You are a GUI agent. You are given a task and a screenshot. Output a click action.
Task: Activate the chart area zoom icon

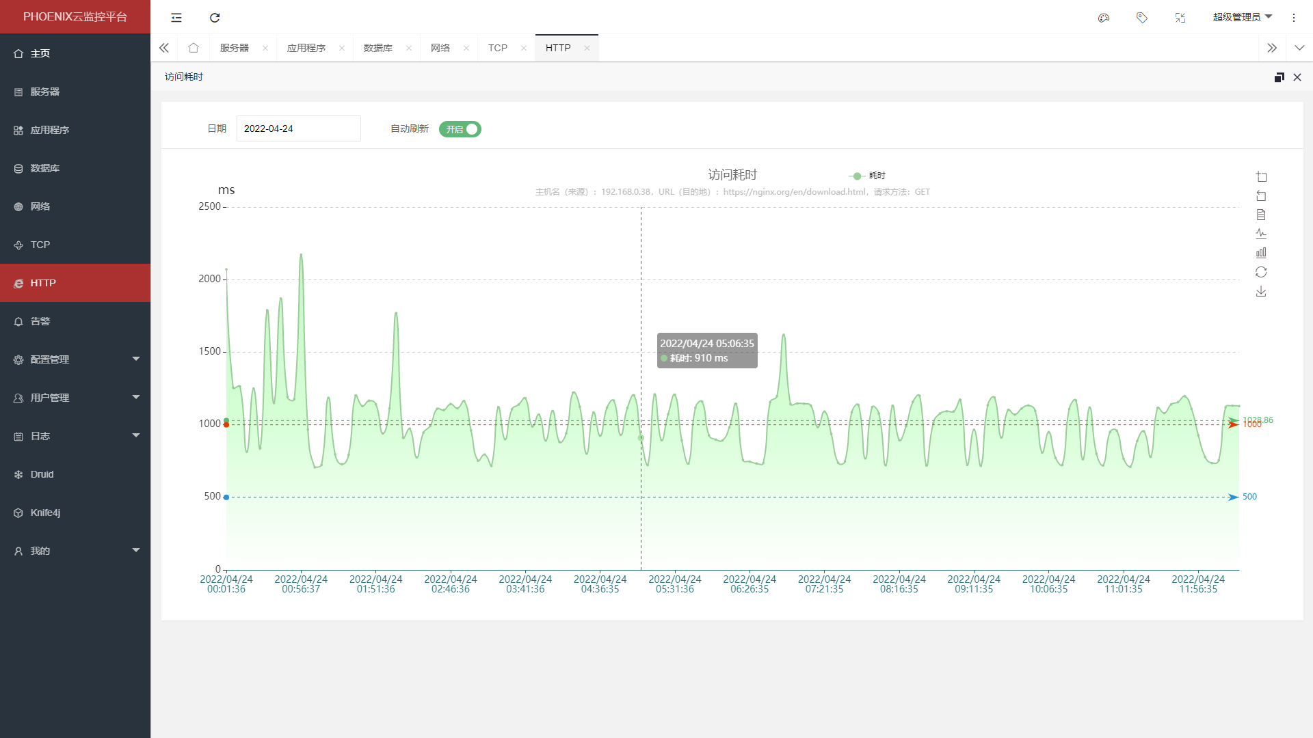[1261, 177]
